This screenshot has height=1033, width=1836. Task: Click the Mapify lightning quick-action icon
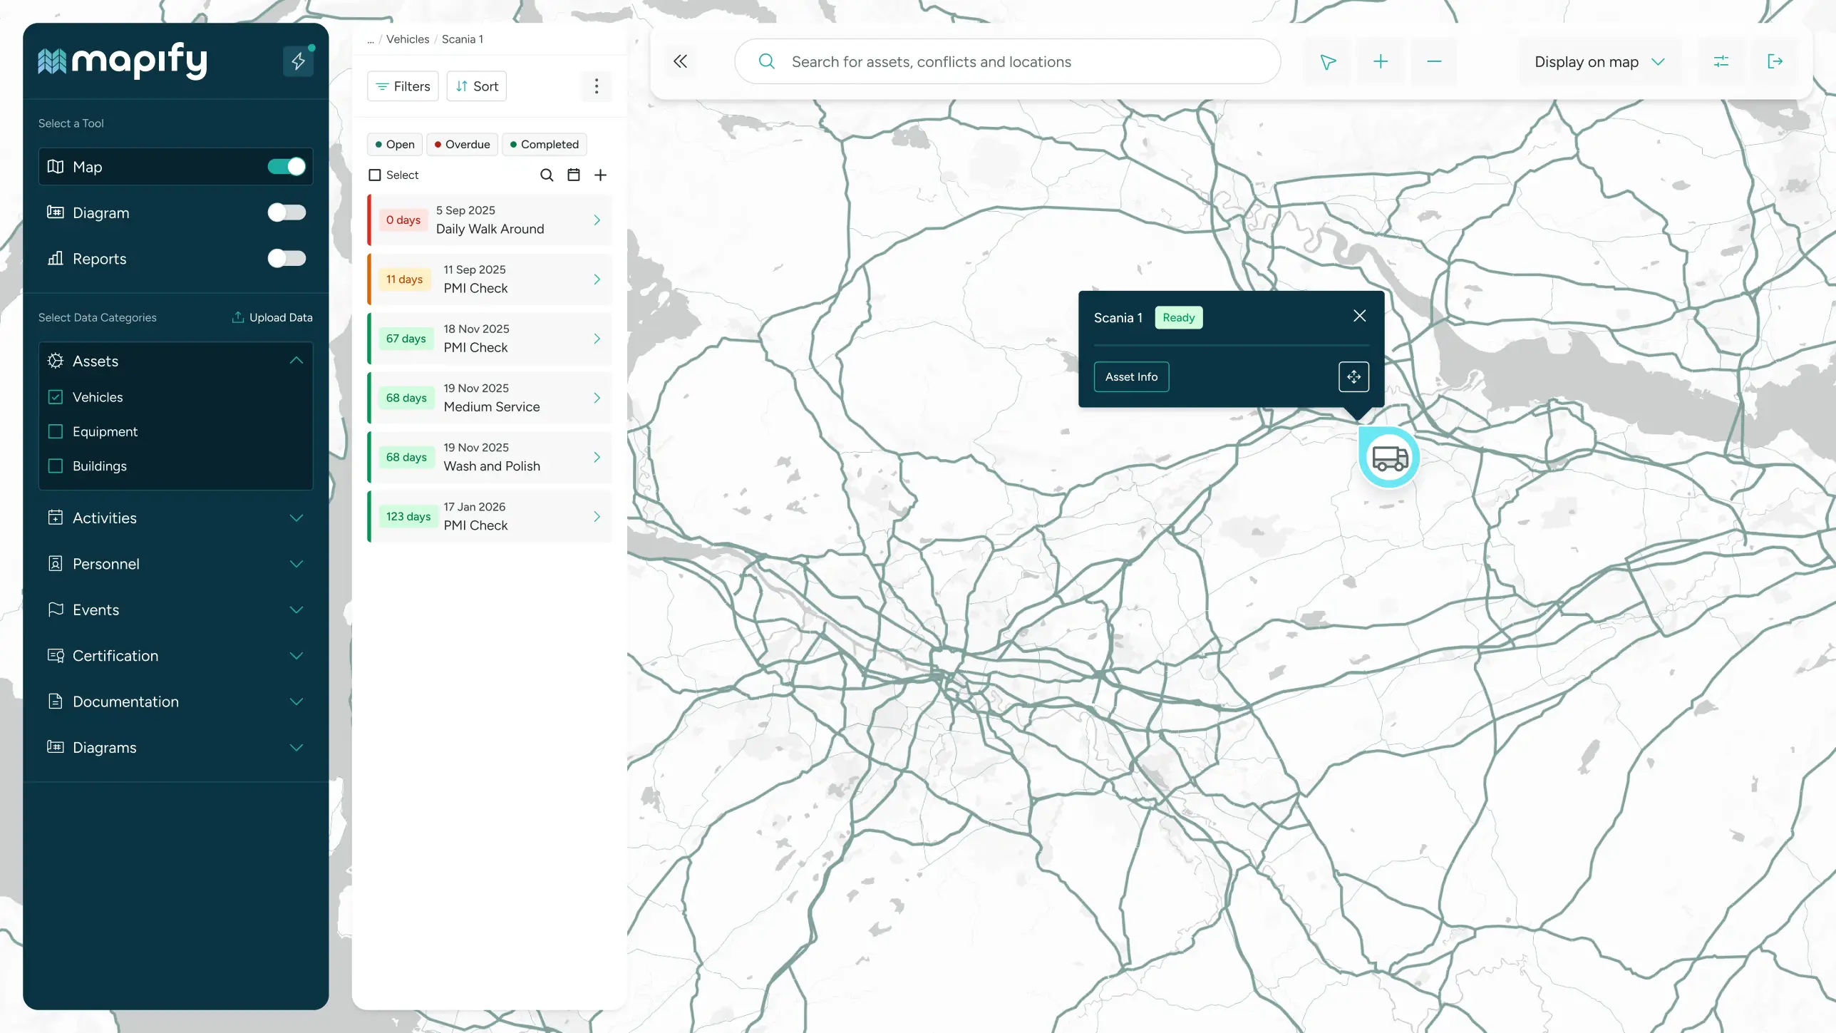click(x=299, y=61)
